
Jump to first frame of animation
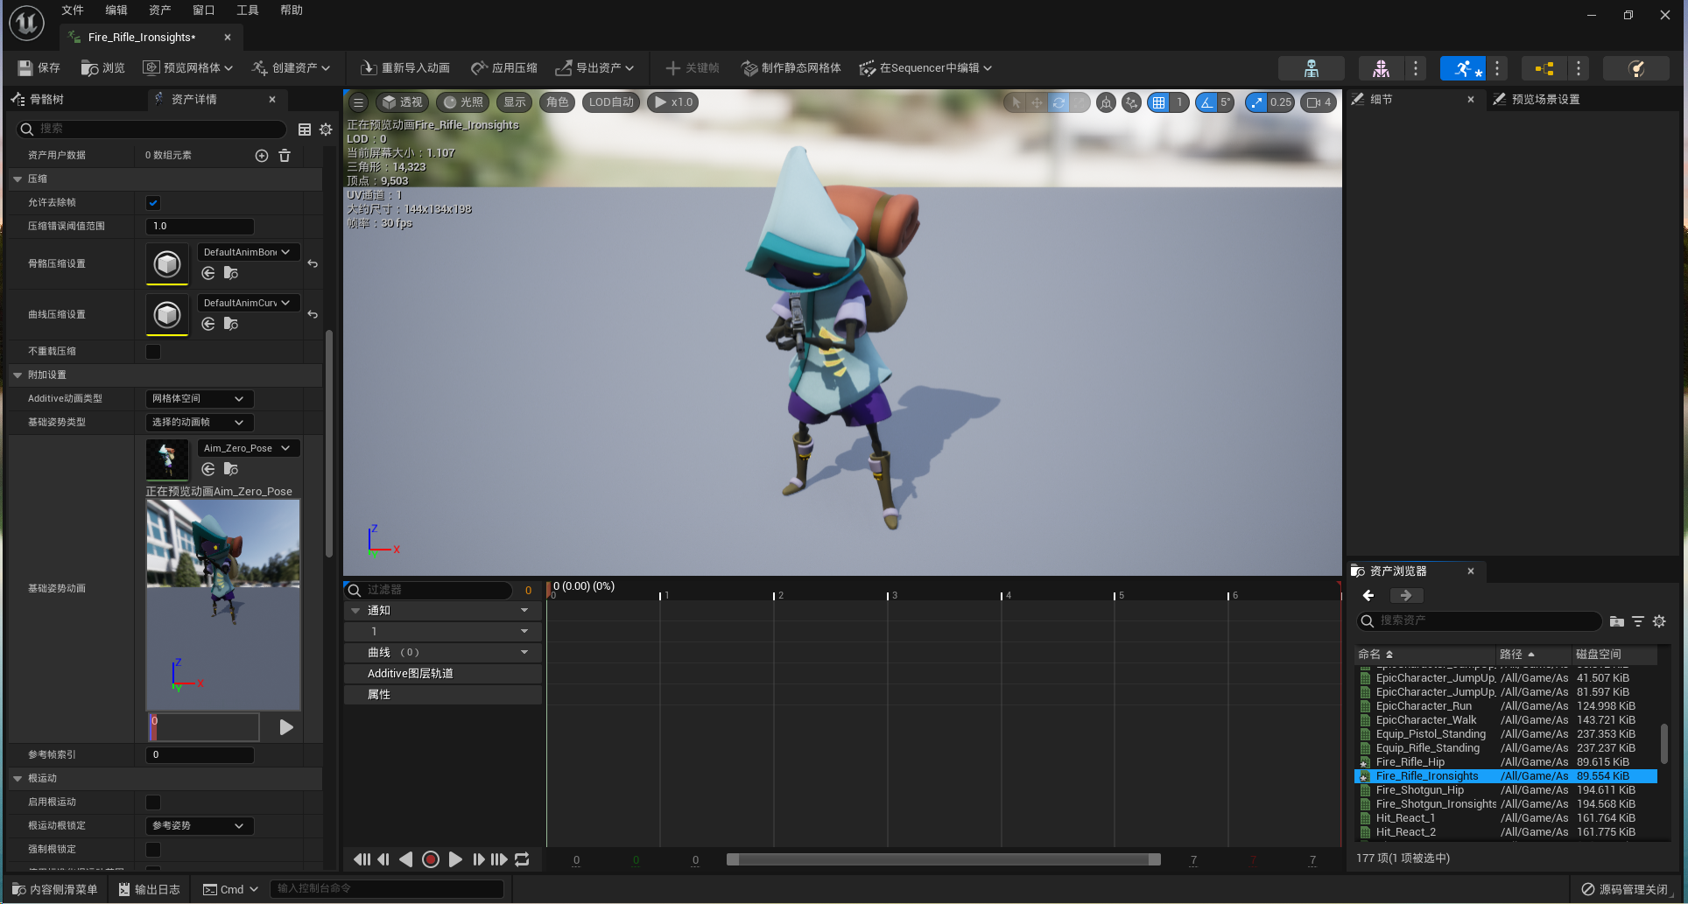click(x=362, y=859)
